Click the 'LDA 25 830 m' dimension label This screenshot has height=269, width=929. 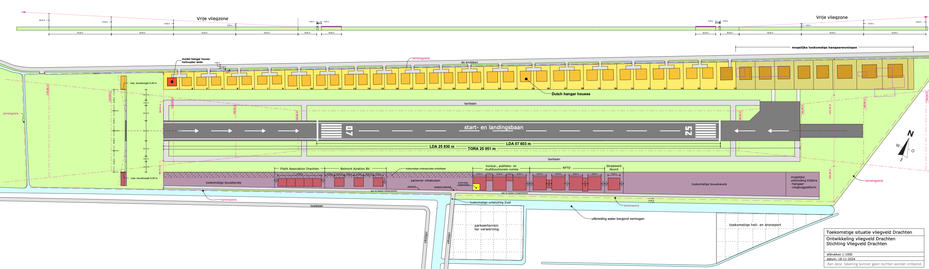(x=442, y=146)
